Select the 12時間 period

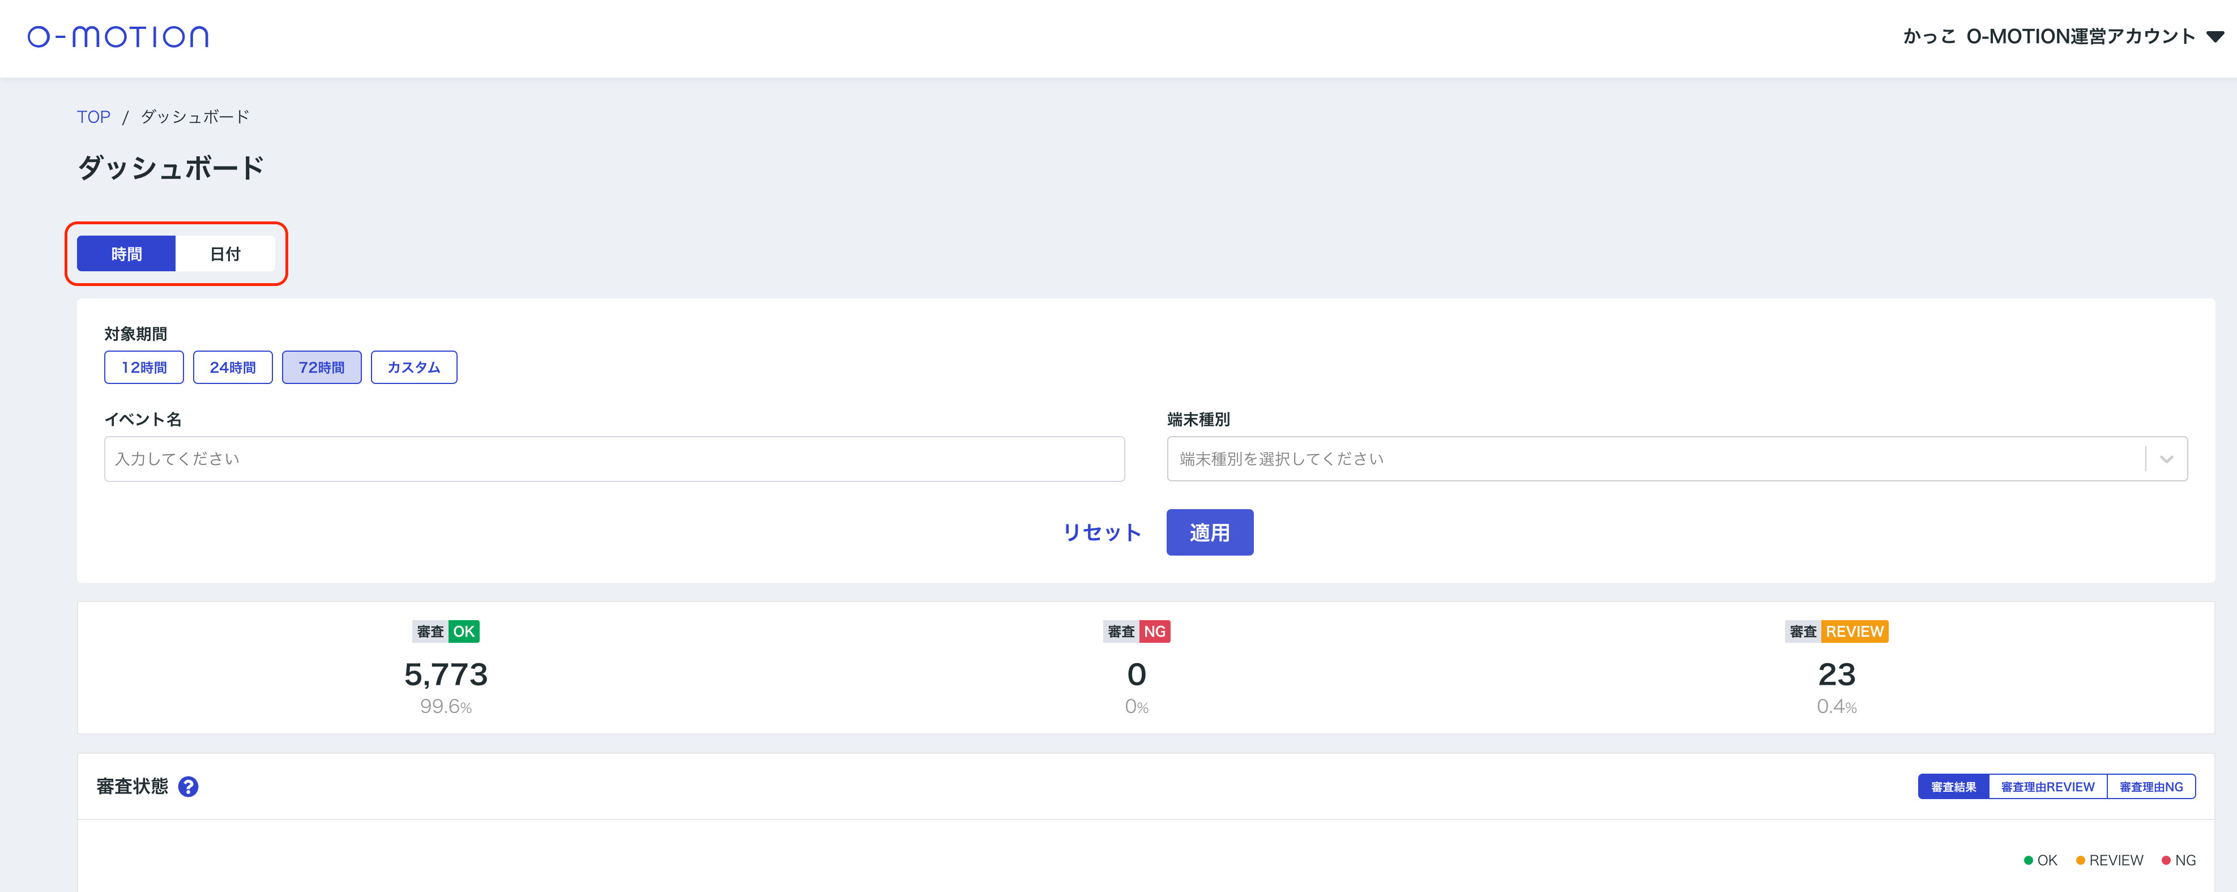point(144,368)
